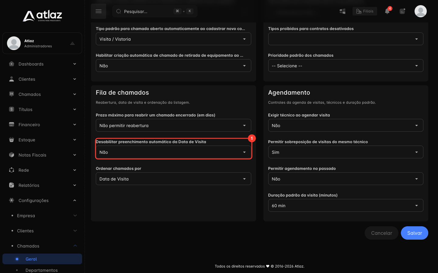This screenshot has height=273, width=438.
Task: Click the box icon beside Notas Fiscais
Action: [x=12, y=155]
